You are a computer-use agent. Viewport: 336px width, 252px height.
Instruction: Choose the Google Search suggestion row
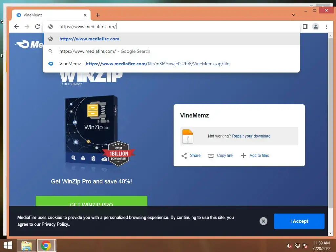pos(171,51)
